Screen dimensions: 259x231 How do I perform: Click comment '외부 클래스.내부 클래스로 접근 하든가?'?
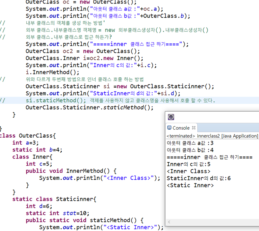coord(69,37)
